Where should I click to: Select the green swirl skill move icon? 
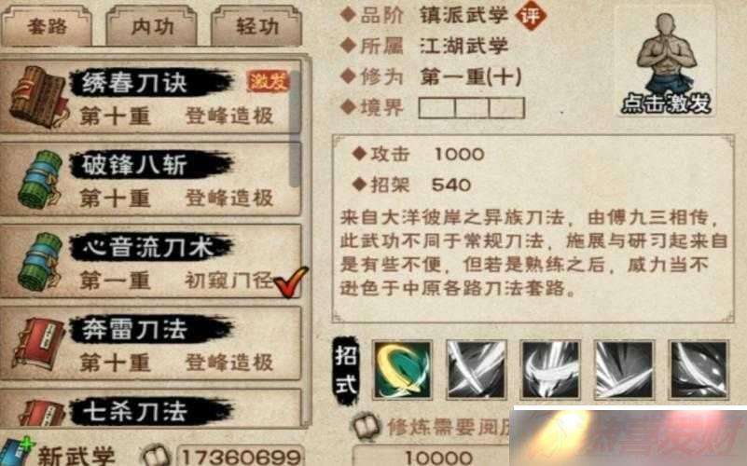coord(403,370)
